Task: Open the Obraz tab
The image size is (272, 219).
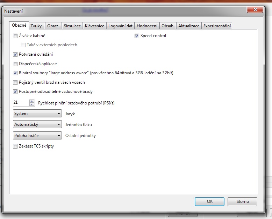Action: [53, 26]
